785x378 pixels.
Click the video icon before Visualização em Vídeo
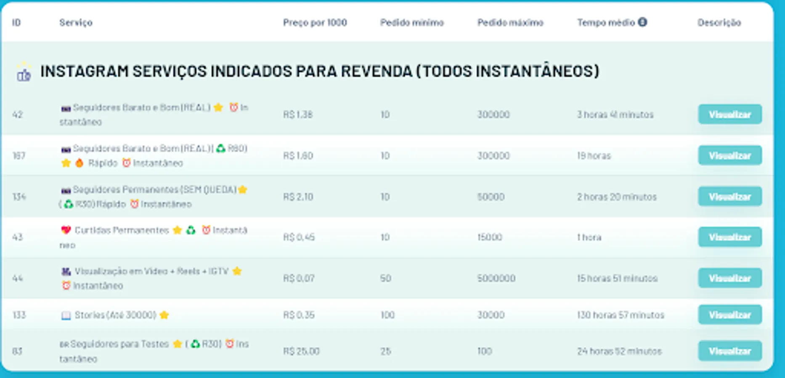66,271
